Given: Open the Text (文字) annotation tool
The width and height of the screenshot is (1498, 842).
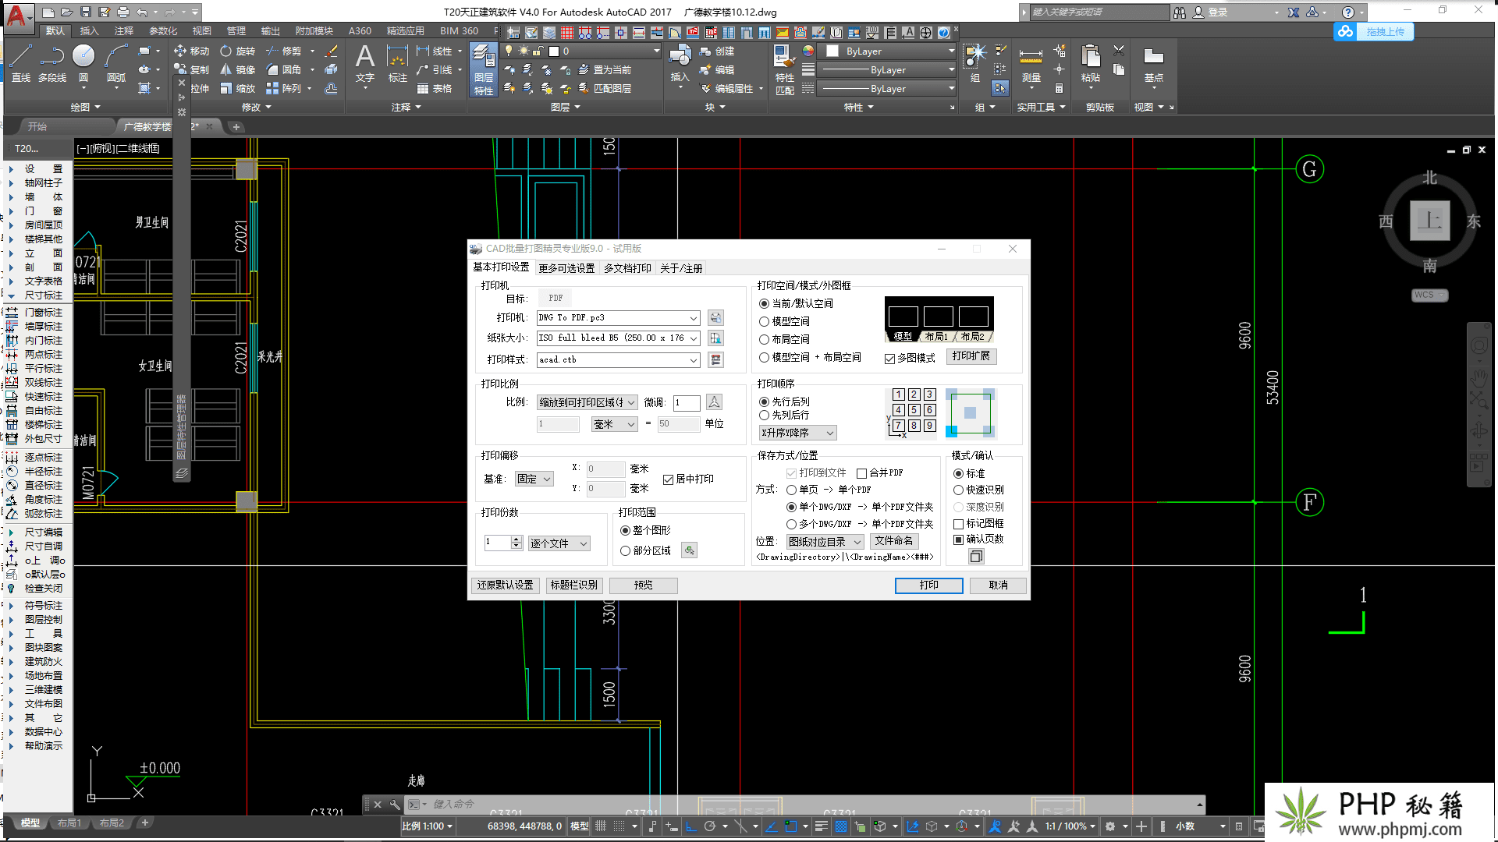Looking at the screenshot, I should point(364,64).
